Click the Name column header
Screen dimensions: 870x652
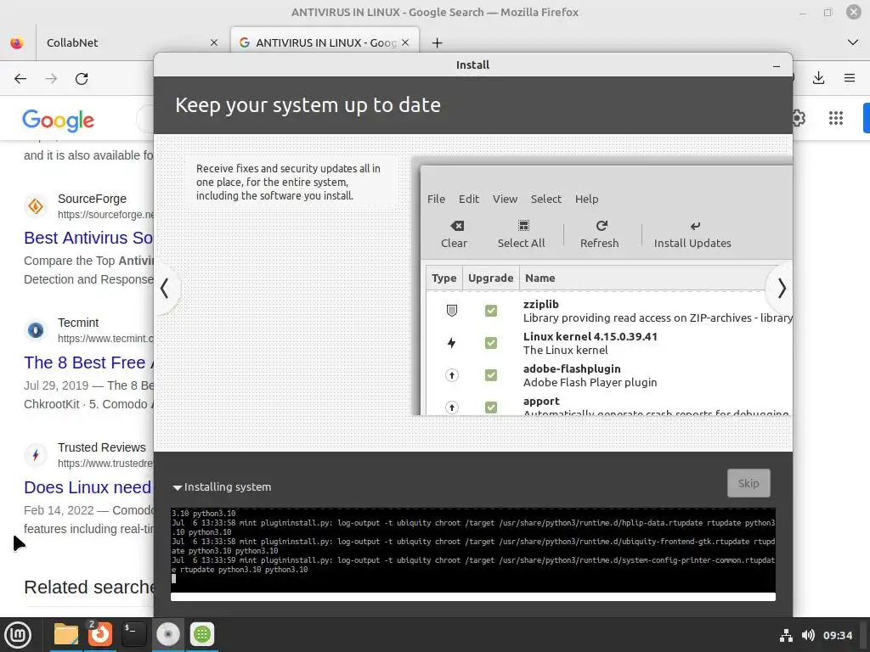point(540,278)
